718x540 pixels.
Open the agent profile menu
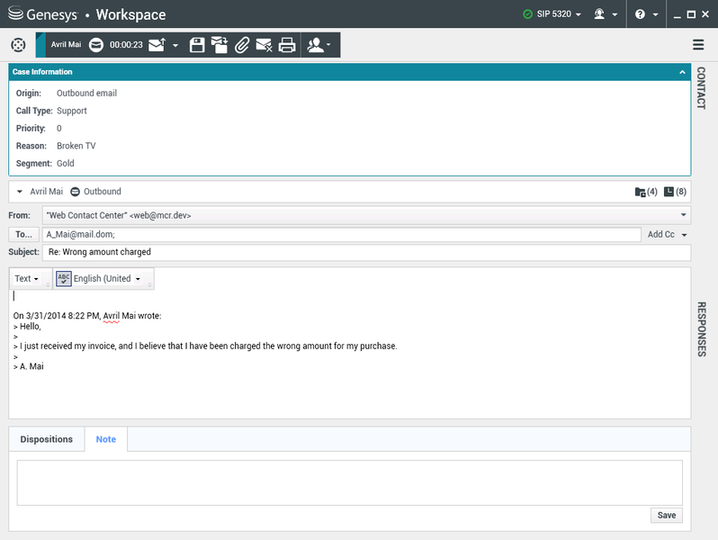pyautogui.click(x=606, y=14)
